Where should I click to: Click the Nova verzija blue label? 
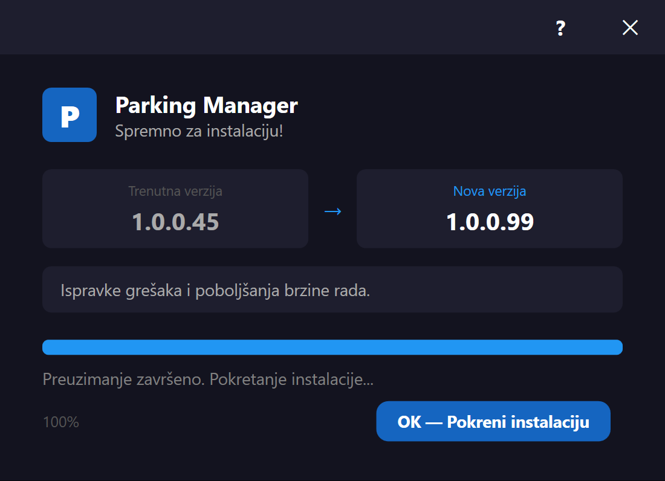[490, 191]
